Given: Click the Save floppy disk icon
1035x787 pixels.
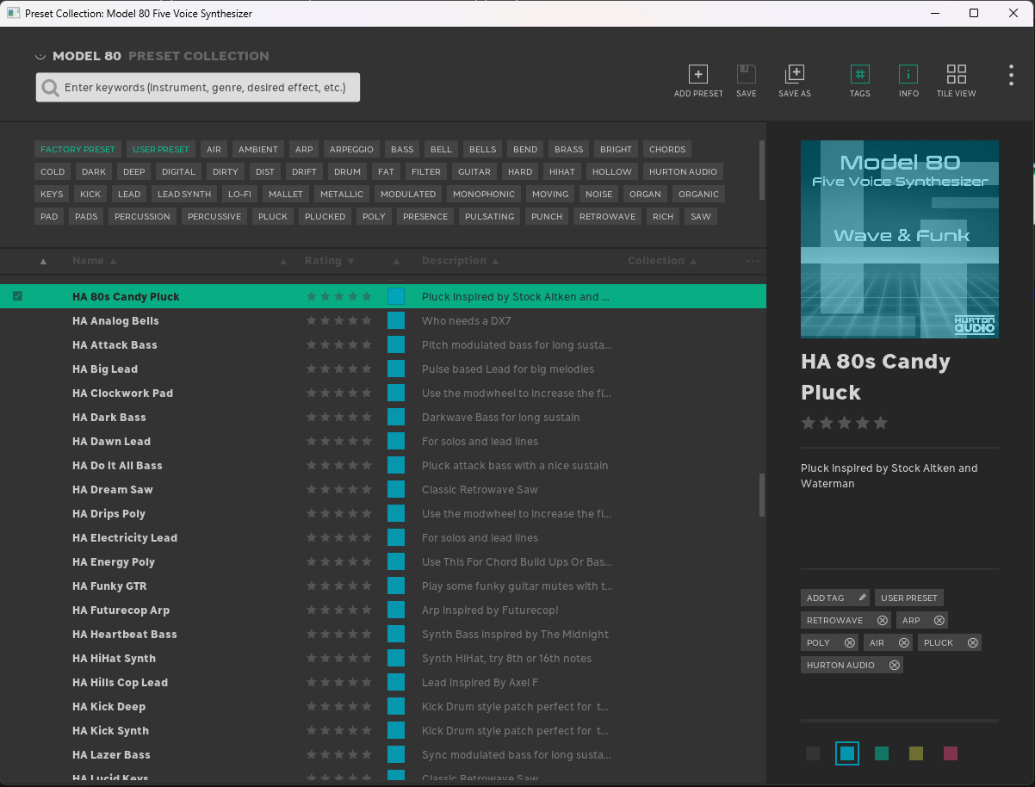Looking at the screenshot, I should point(747,74).
